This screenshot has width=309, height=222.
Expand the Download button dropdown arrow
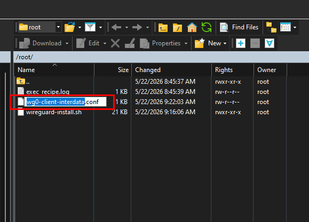pos(67,43)
